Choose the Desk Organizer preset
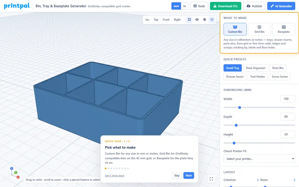The image size is (299, 187). (255, 68)
